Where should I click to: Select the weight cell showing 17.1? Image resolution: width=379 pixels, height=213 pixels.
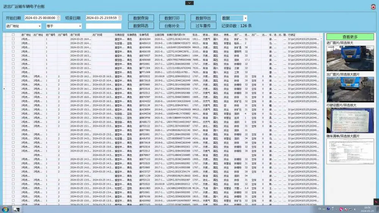pyautogui.click(x=247, y=60)
